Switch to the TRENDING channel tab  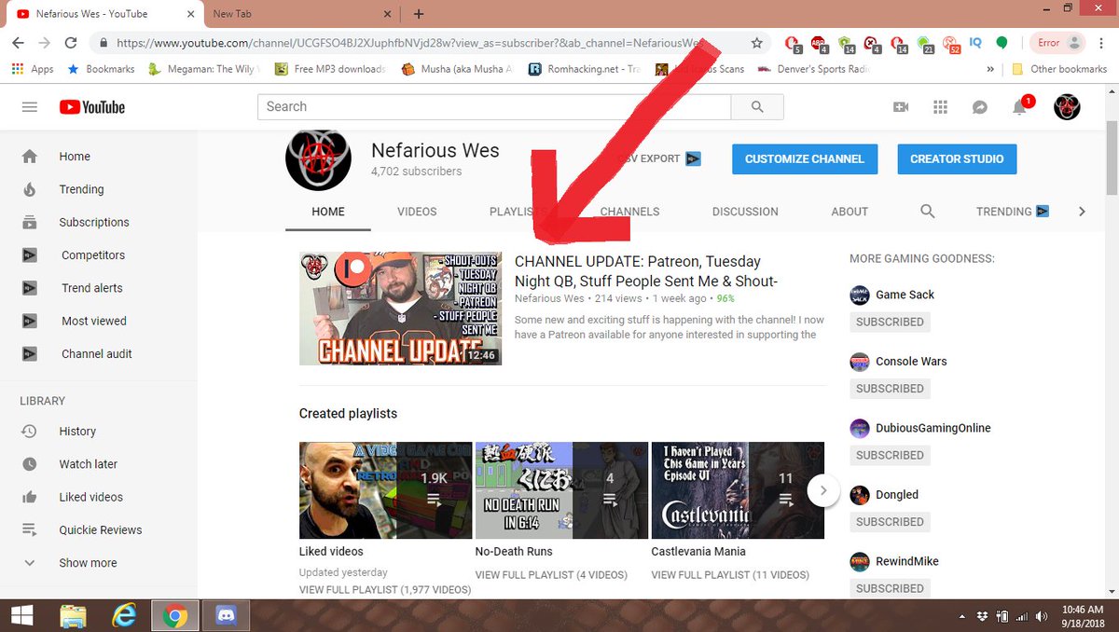tap(1012, 212)
